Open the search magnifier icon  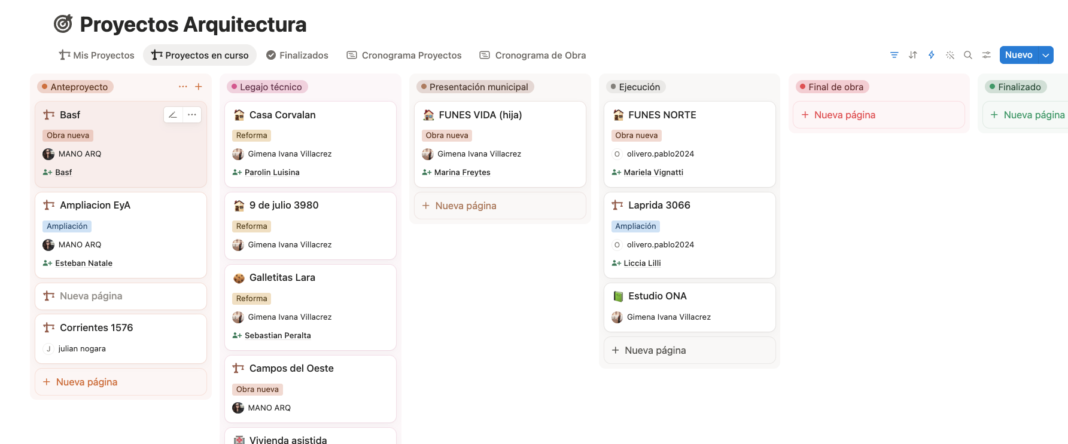pyautogui.click(x=967, y=55)
